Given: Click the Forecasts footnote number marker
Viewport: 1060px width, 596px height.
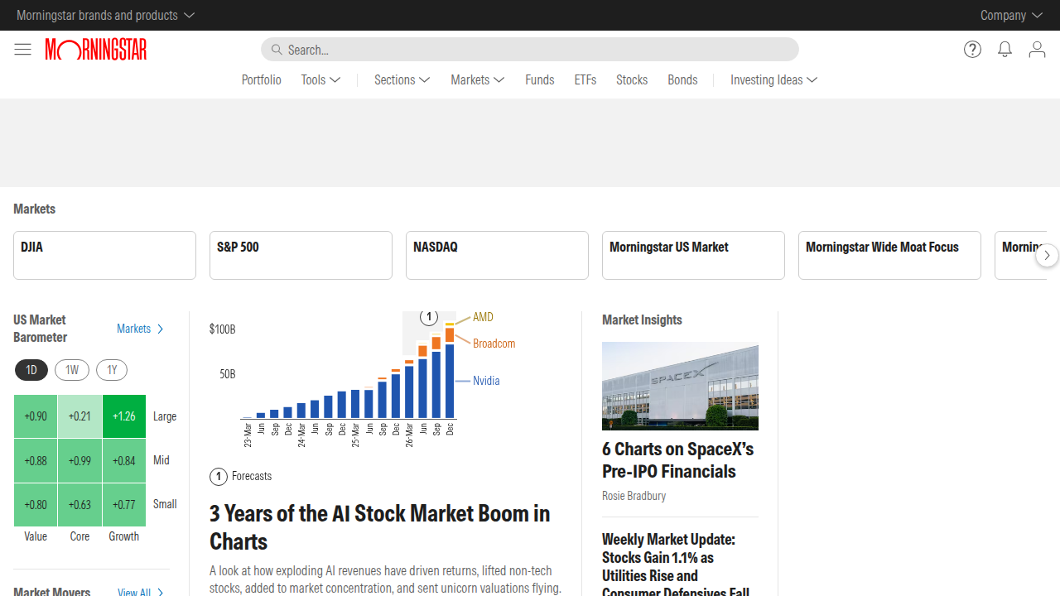Looking at the screenshot, I should pos(219,477).
